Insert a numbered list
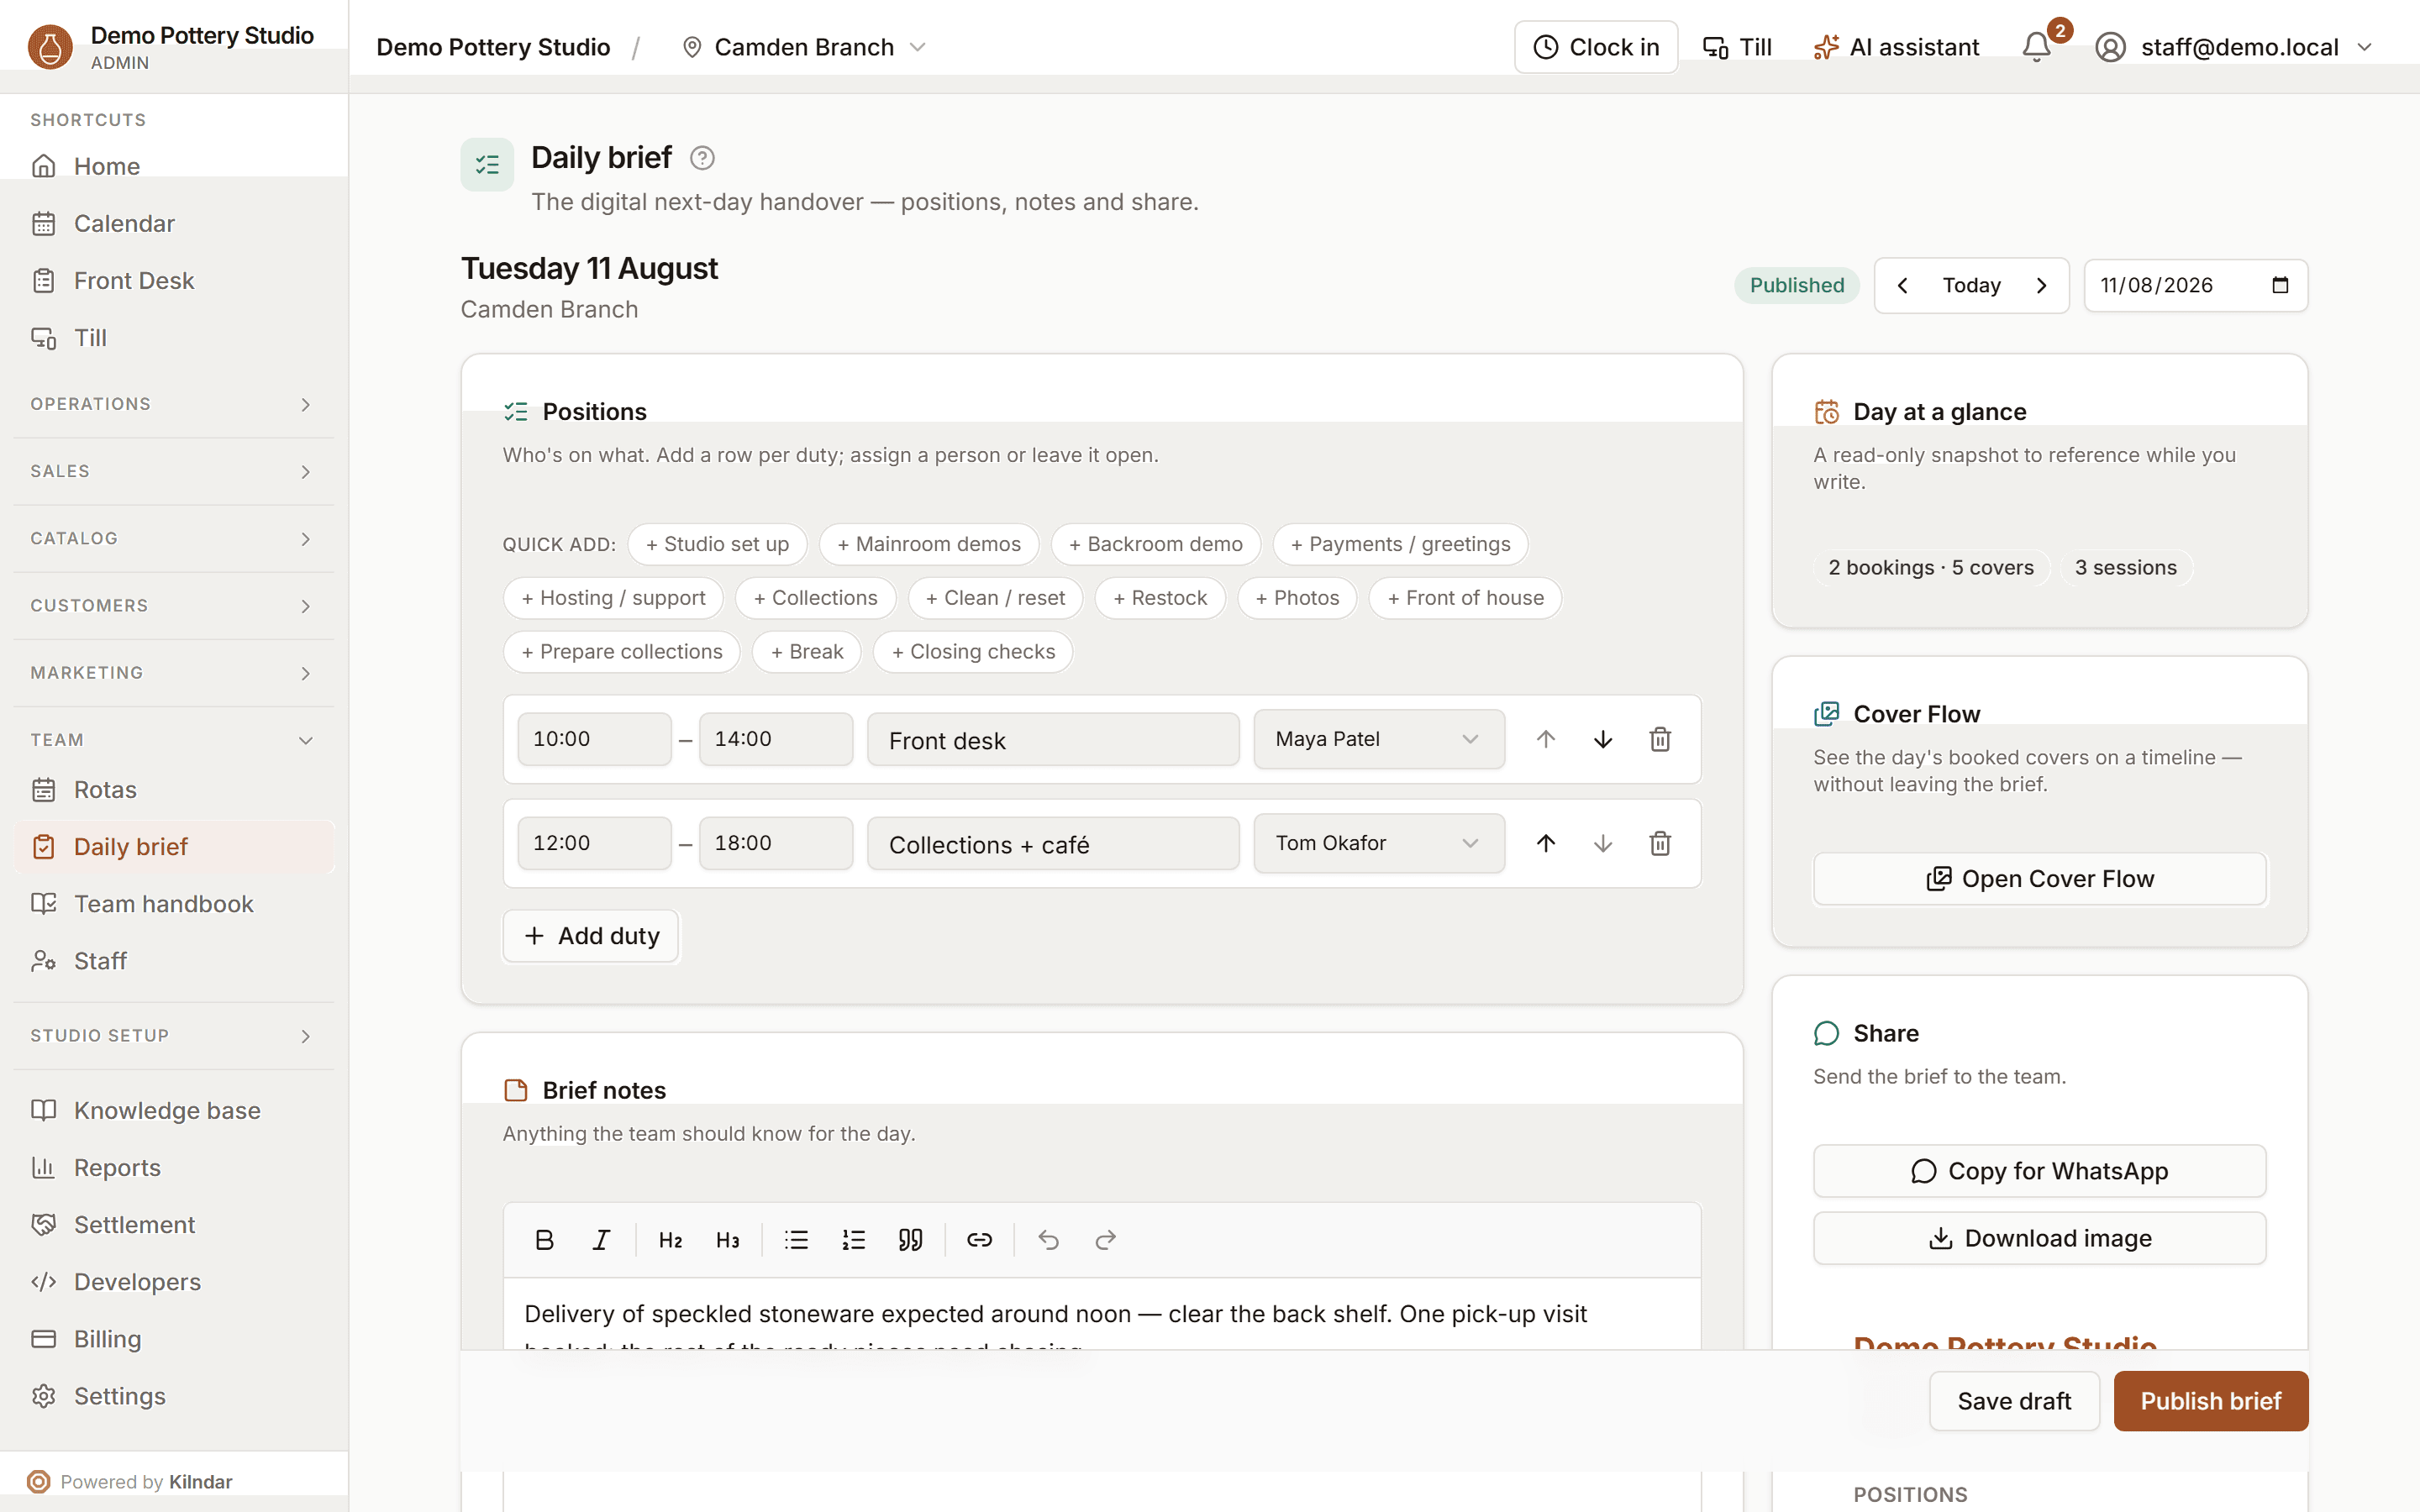 tap(853, 1240)
